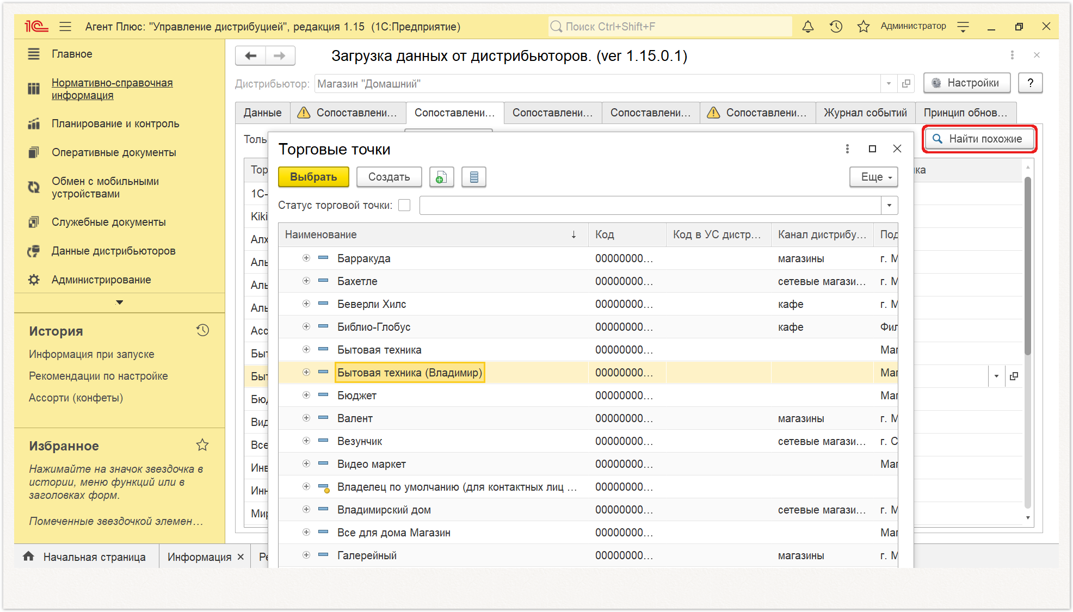Click the question mark help button

pyautogui.click(x=1030, y=83)
